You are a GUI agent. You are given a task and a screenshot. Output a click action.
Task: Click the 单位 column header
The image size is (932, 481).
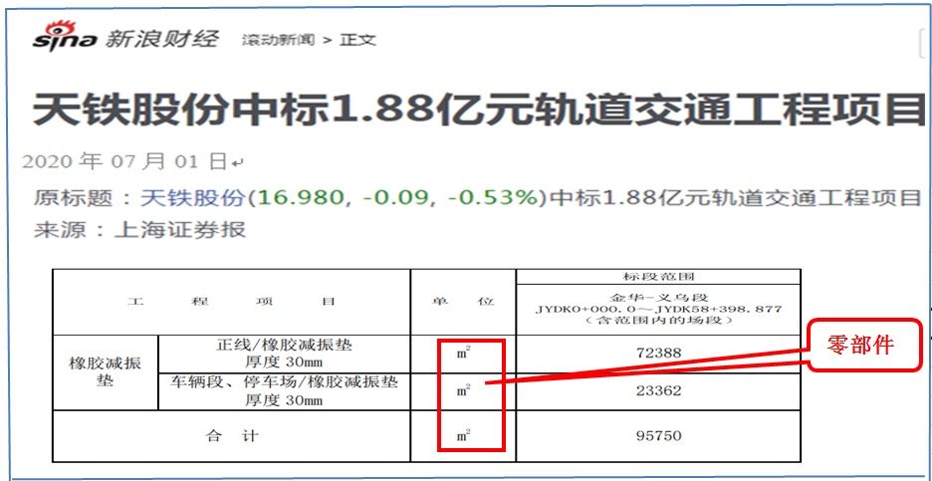click(x=462, y=302)
